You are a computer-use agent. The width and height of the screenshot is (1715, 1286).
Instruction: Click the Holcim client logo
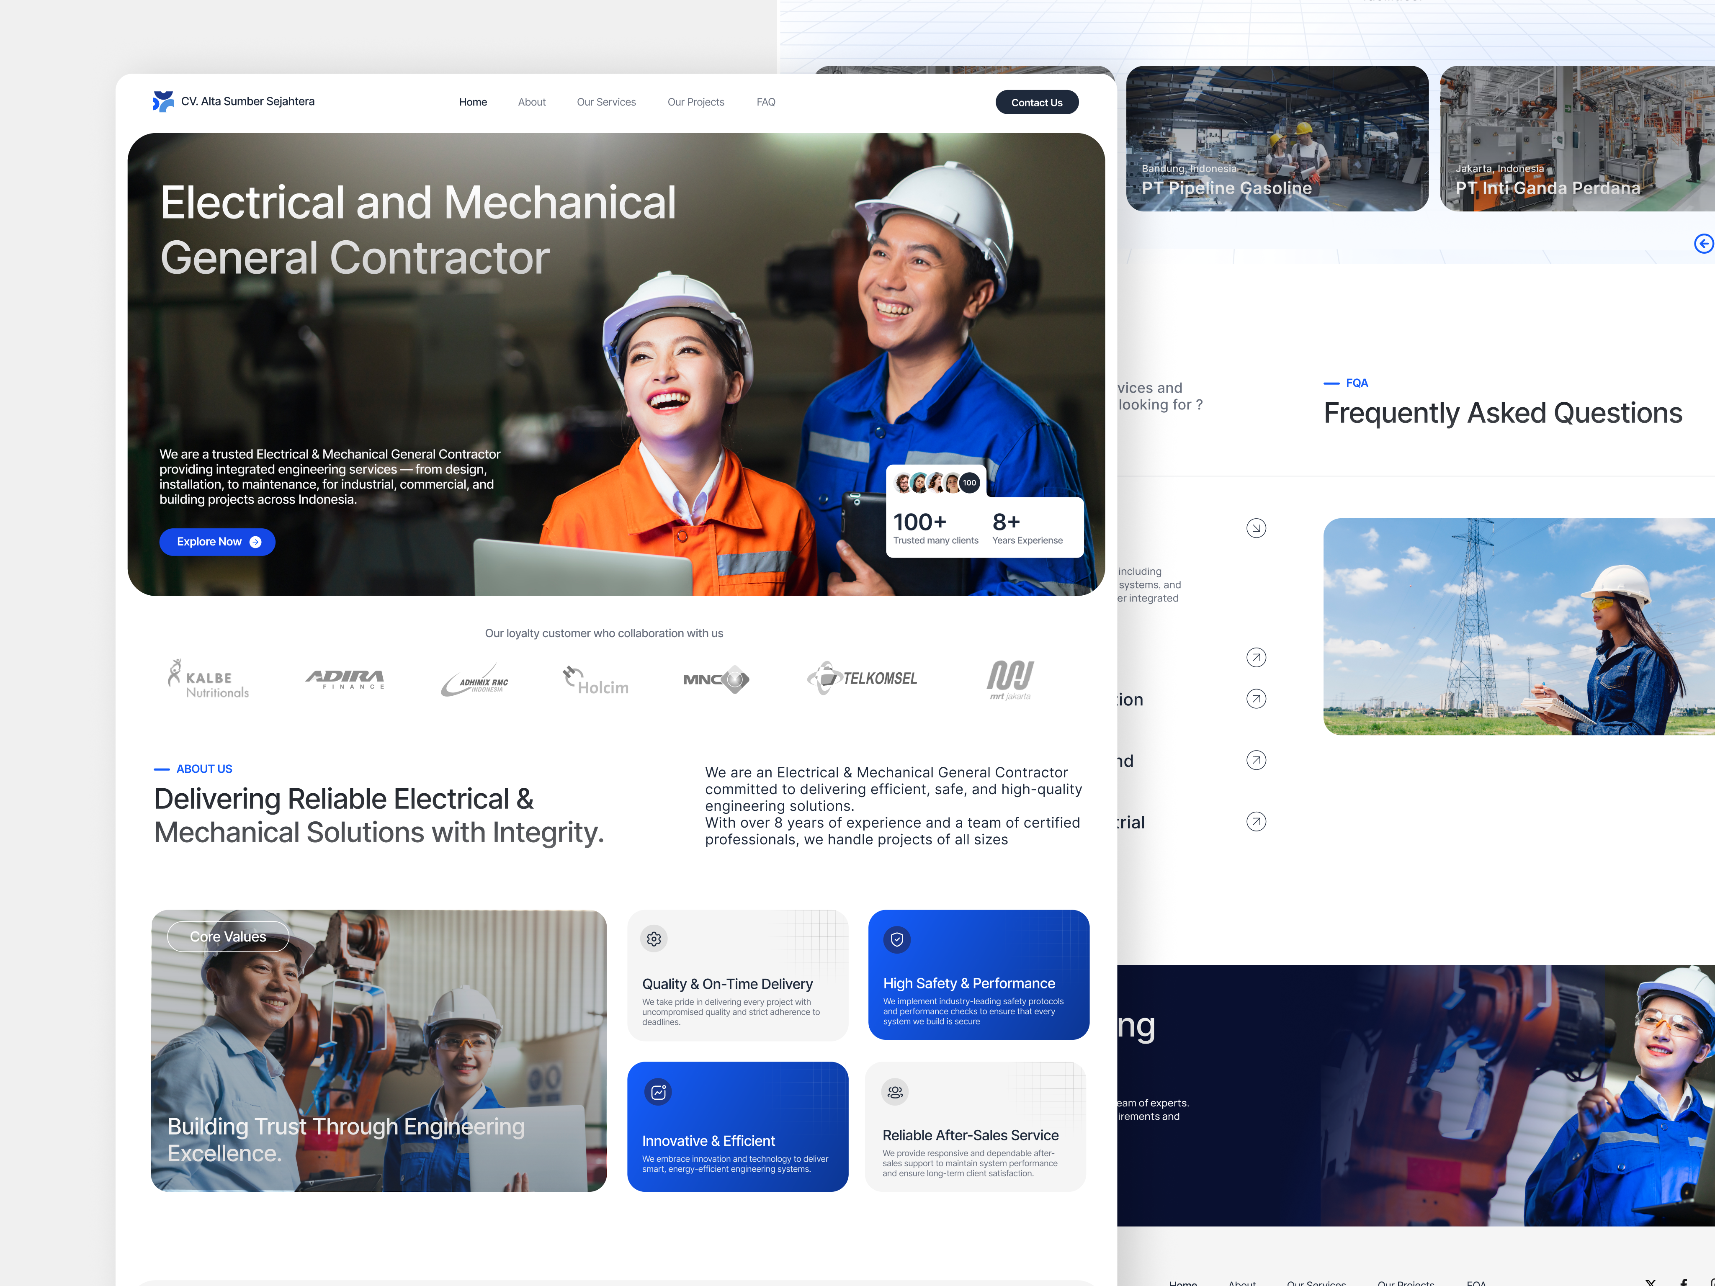point(595,680)
